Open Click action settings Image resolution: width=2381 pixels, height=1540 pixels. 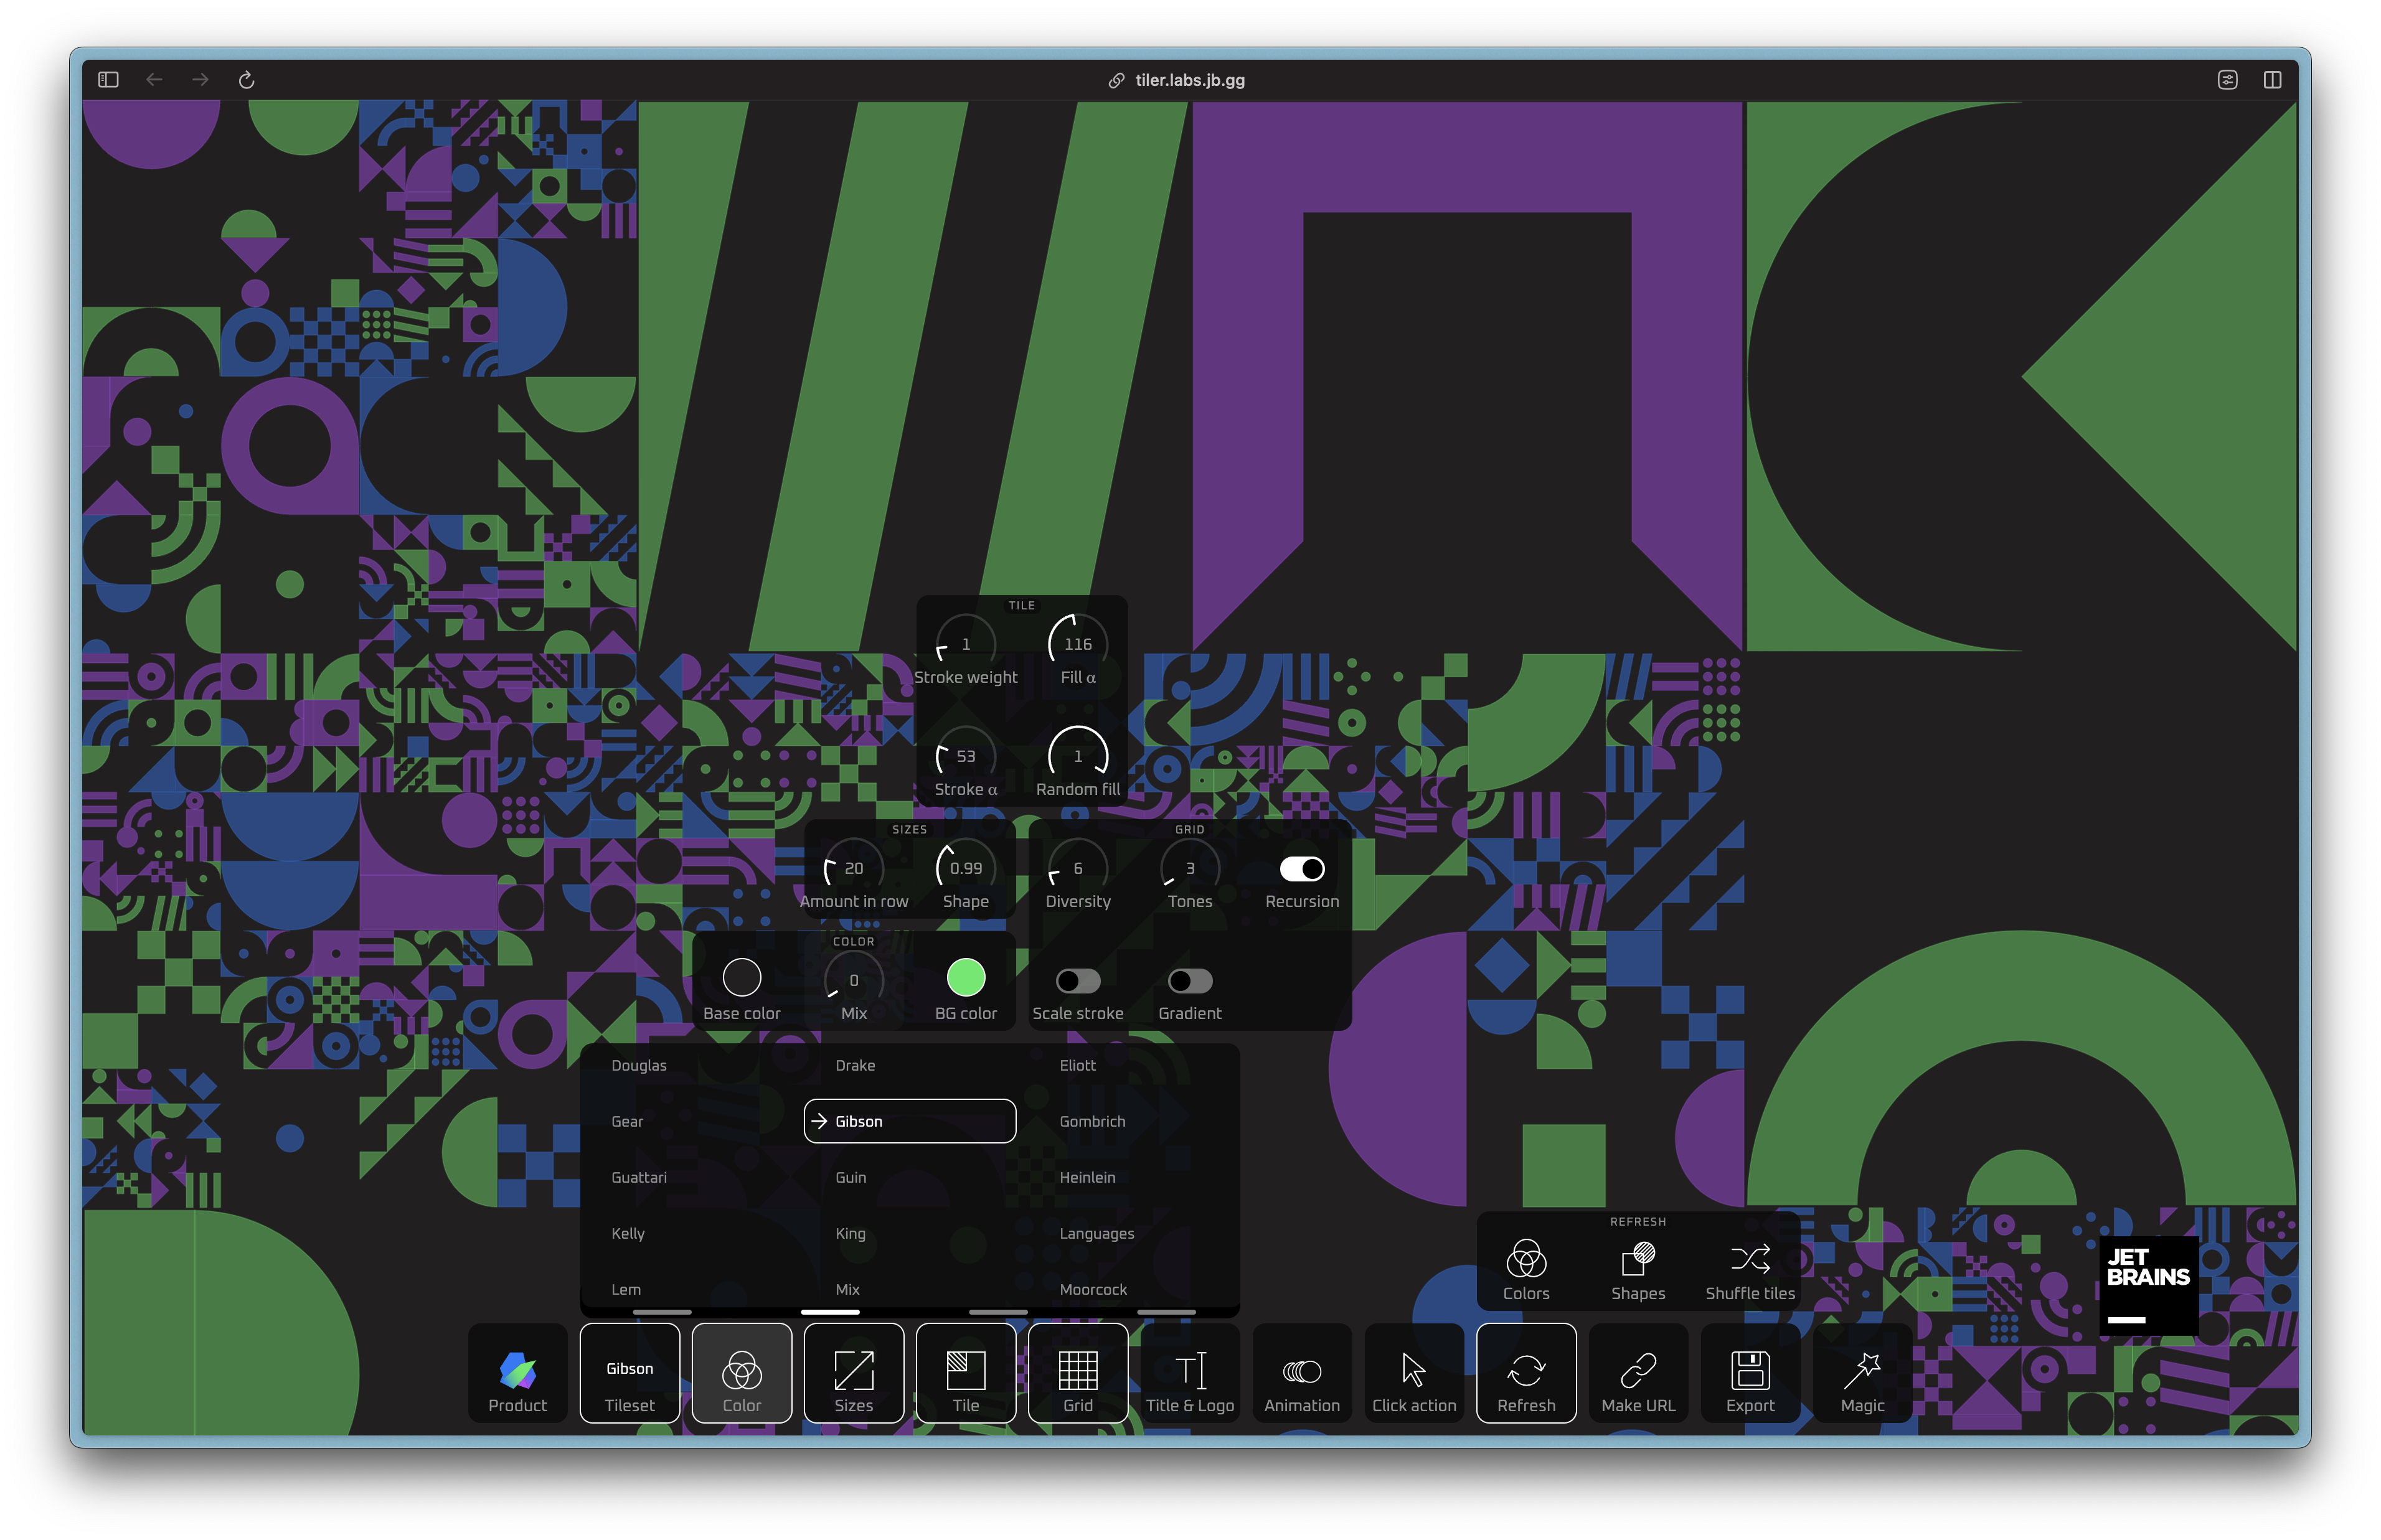click(1413, 1373)
